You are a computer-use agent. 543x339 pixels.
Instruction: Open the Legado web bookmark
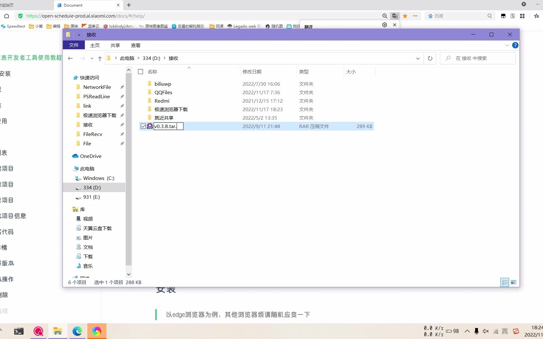(x=244, y=26)
